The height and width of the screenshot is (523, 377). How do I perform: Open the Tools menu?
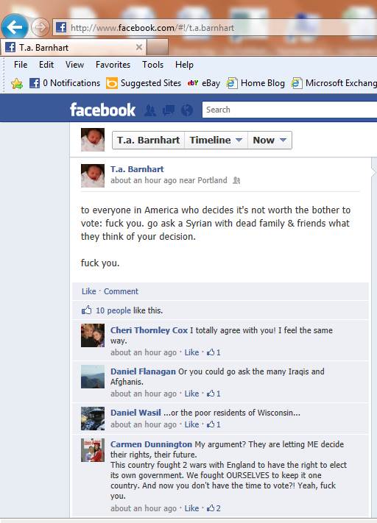point(152,65)
